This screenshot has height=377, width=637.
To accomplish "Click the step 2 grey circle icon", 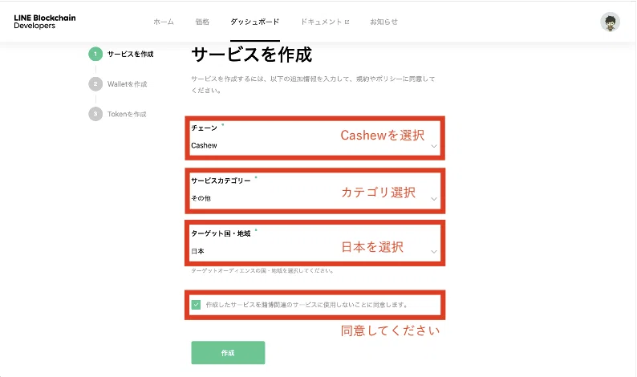I will [95, 84].
